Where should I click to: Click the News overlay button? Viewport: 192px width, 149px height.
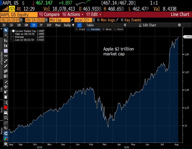(107, 29)
